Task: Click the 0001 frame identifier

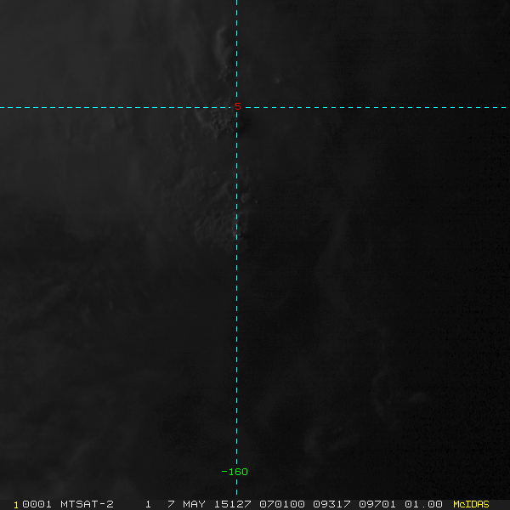Action: click(37, 504)
